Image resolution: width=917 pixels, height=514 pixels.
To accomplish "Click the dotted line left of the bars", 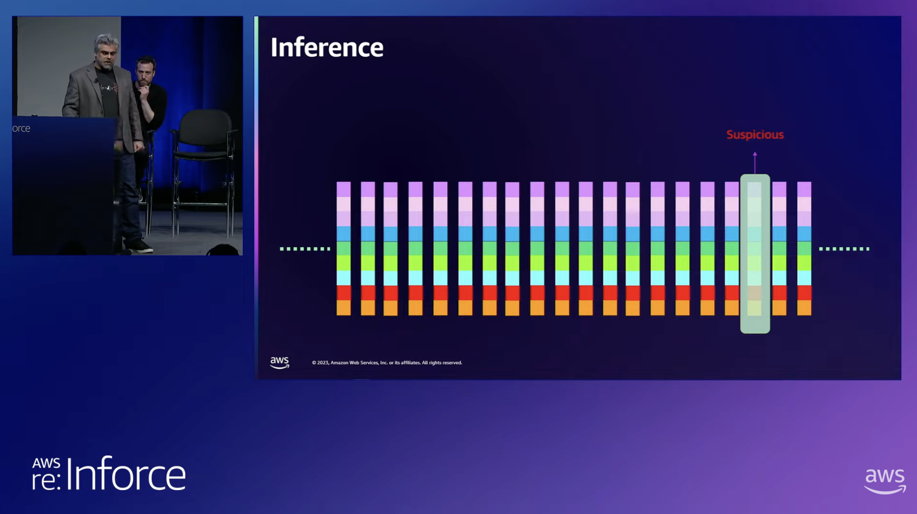I will click(x=305, y=249).
